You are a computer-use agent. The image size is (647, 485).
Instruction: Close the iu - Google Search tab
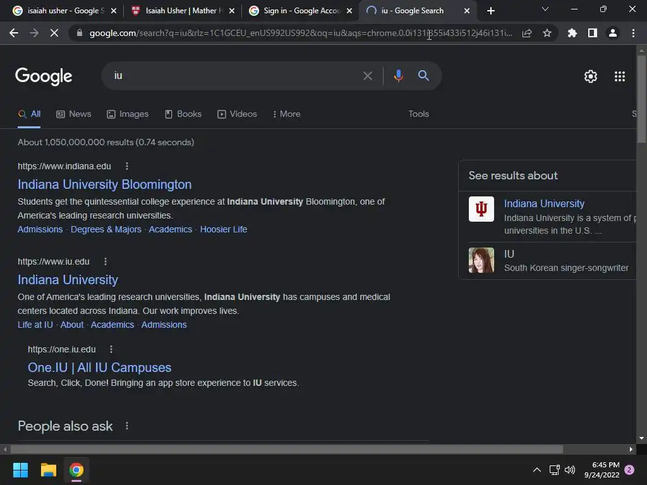click(x=467, y=11)
